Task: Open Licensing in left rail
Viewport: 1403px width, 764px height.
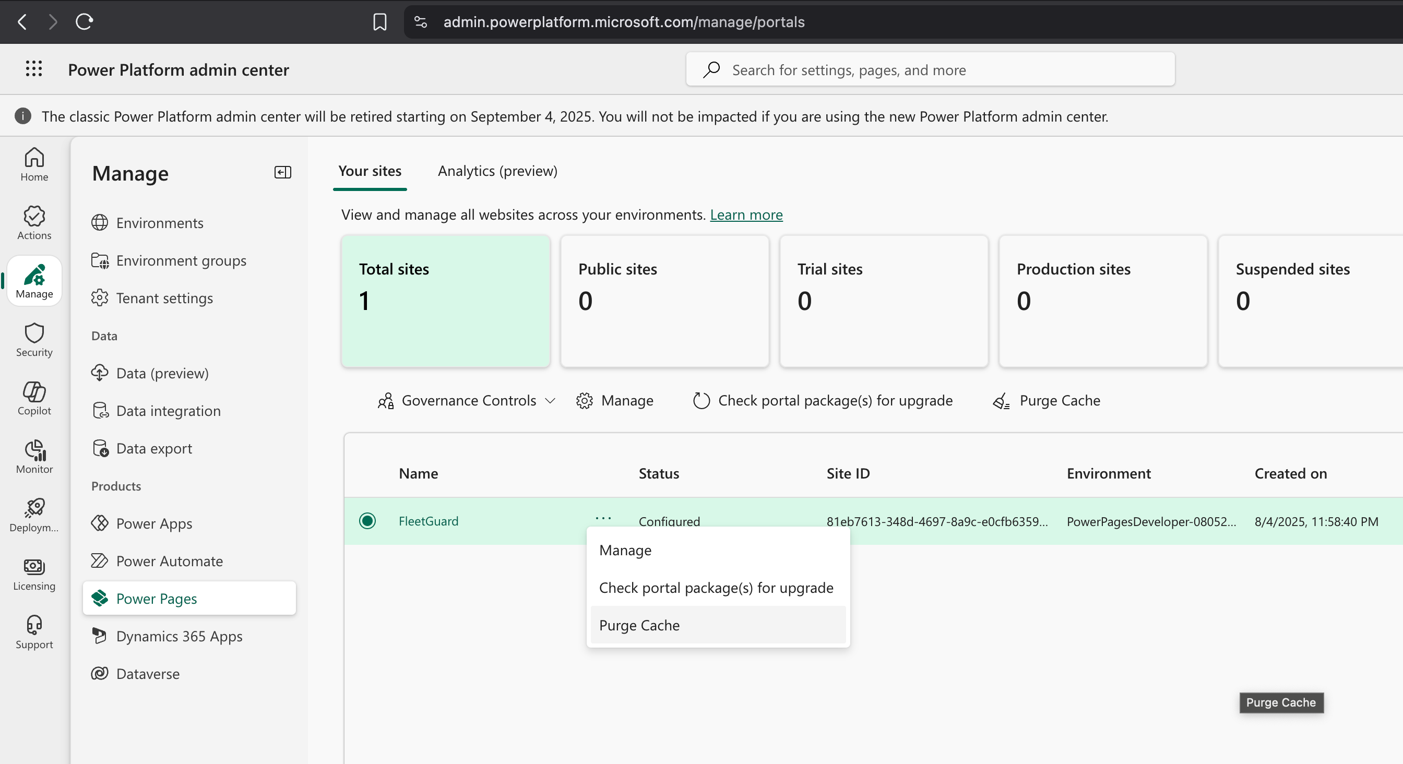Action: click(x=34, y=574)
